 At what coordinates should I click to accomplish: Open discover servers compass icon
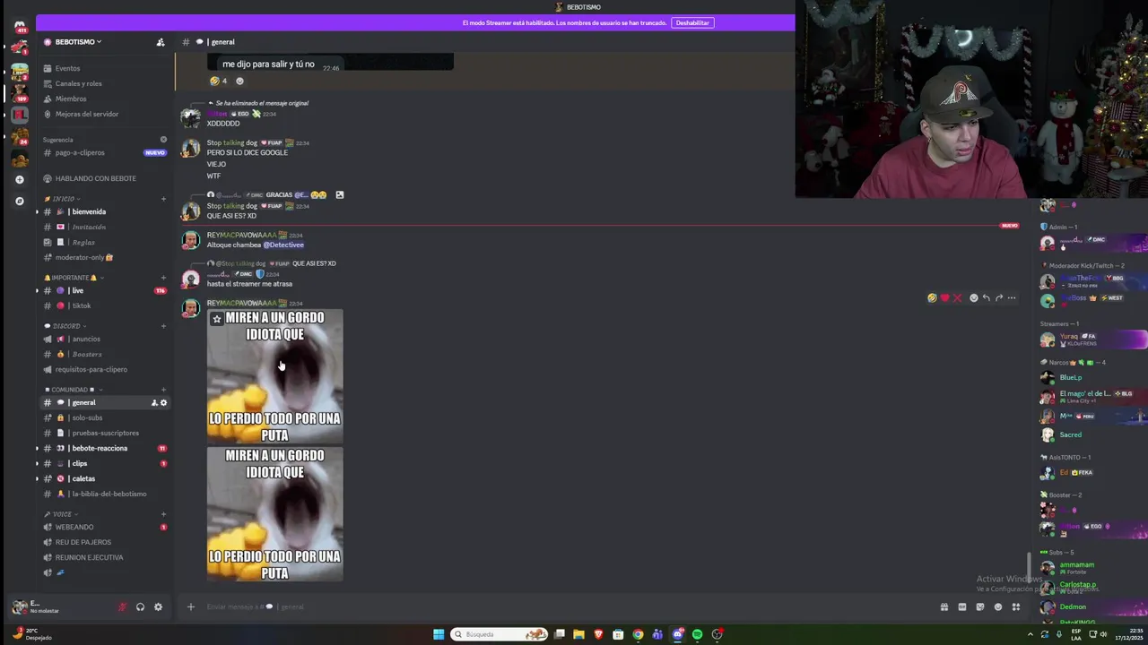click(20, 201)
